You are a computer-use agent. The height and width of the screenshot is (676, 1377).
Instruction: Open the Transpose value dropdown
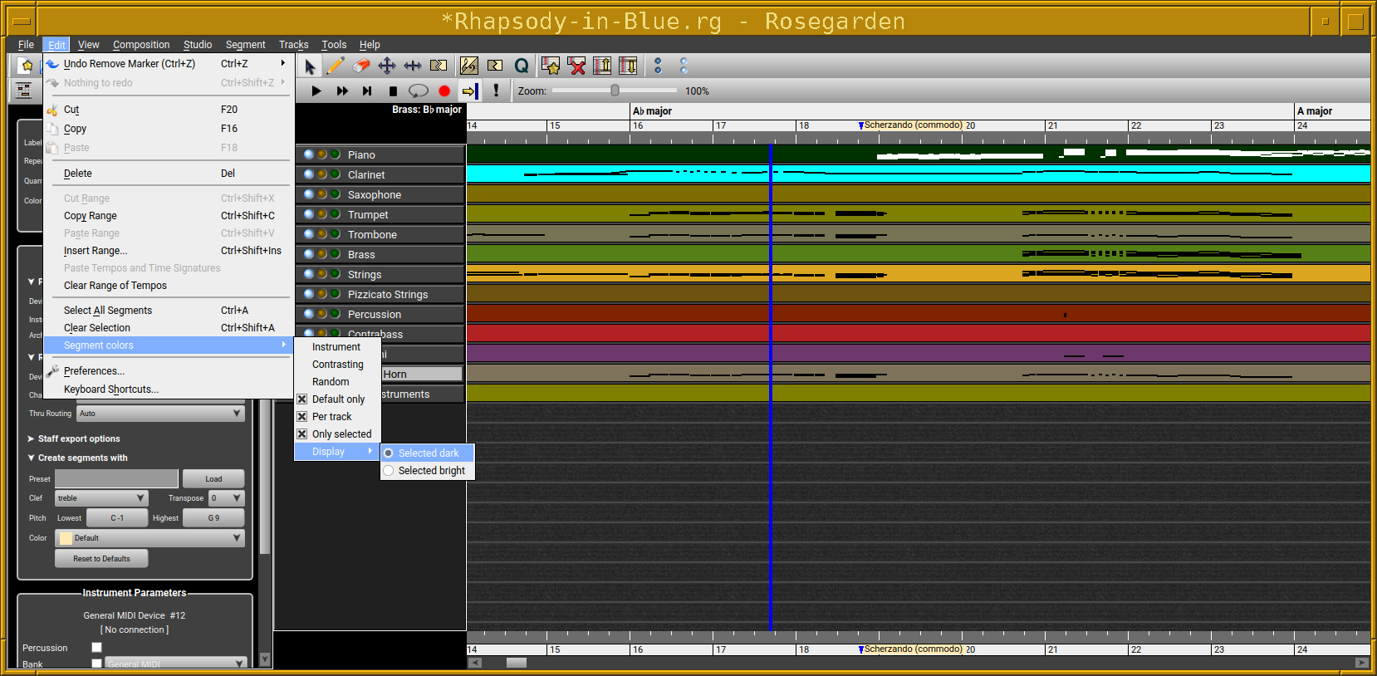pos(226,498)
